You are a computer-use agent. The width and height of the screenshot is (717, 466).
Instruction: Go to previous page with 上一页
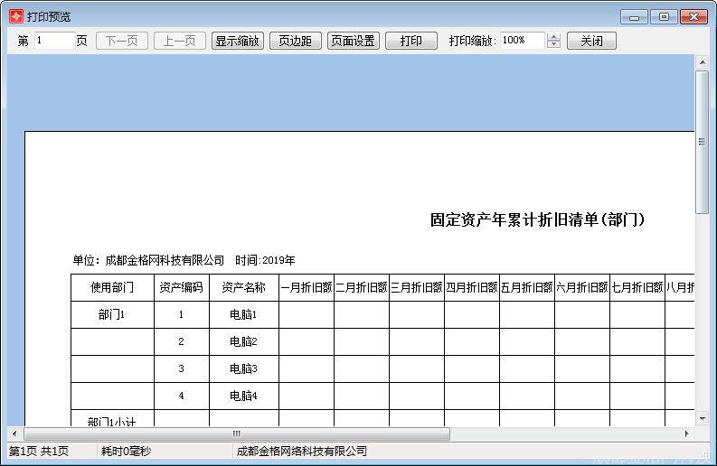[x=180, y=41]
